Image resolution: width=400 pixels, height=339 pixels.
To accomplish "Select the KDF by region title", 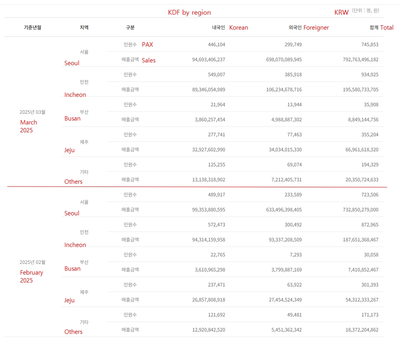I will click(x=189, y=12).
